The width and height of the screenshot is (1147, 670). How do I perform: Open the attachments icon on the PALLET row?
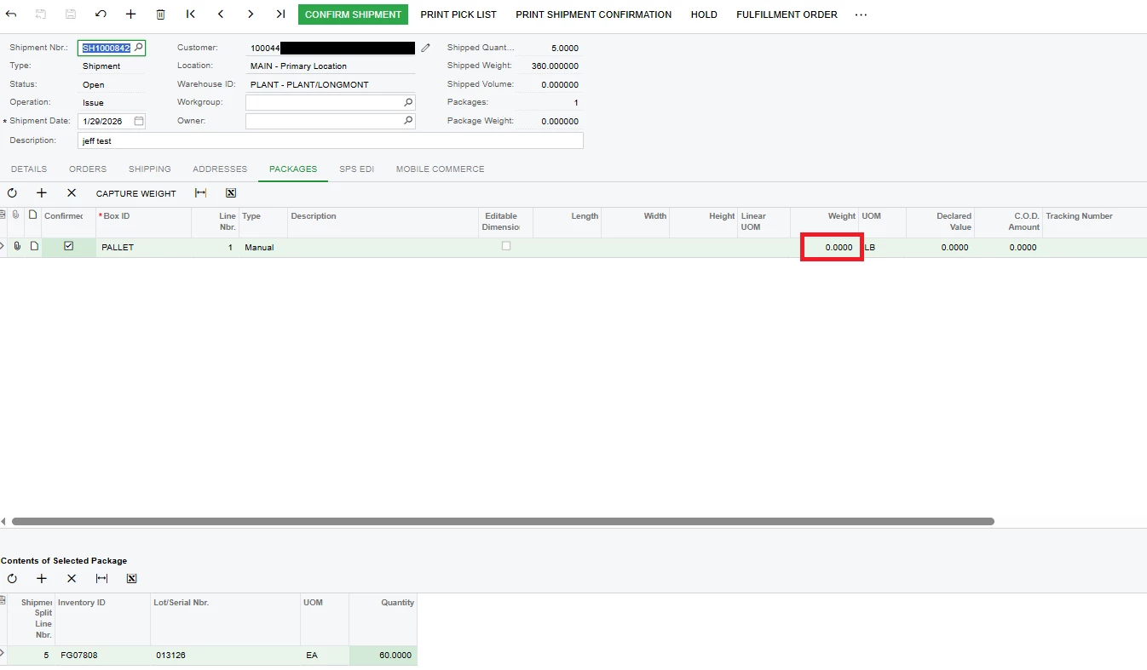click(x=17, y=247)
